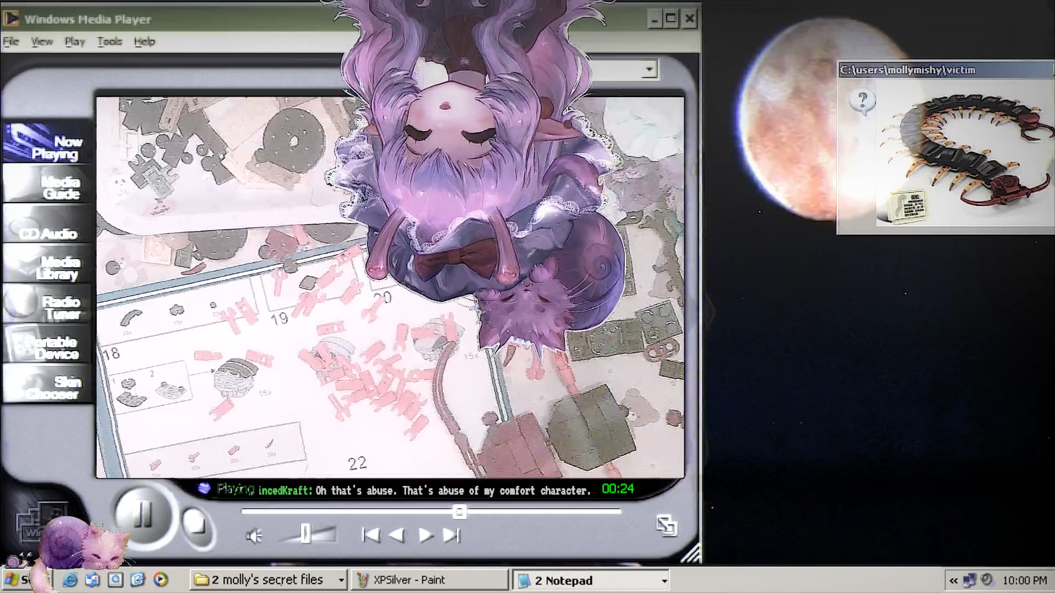1055x593 pixels.
Task: Click the volume slider handle
Action: click(306, 533)
